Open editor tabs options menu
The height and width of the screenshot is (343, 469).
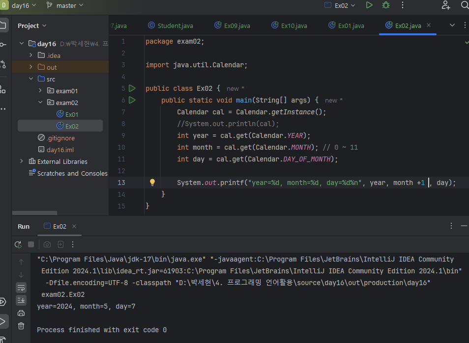[x=465, y=26]
